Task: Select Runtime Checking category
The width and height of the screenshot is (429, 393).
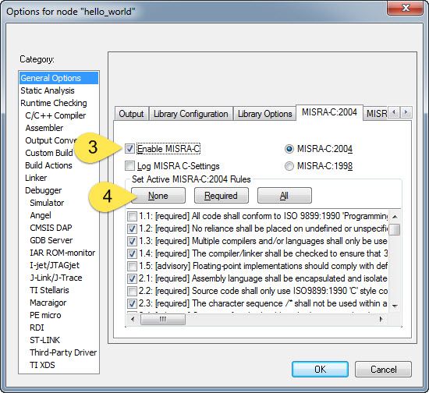Action: coord(58,103)
